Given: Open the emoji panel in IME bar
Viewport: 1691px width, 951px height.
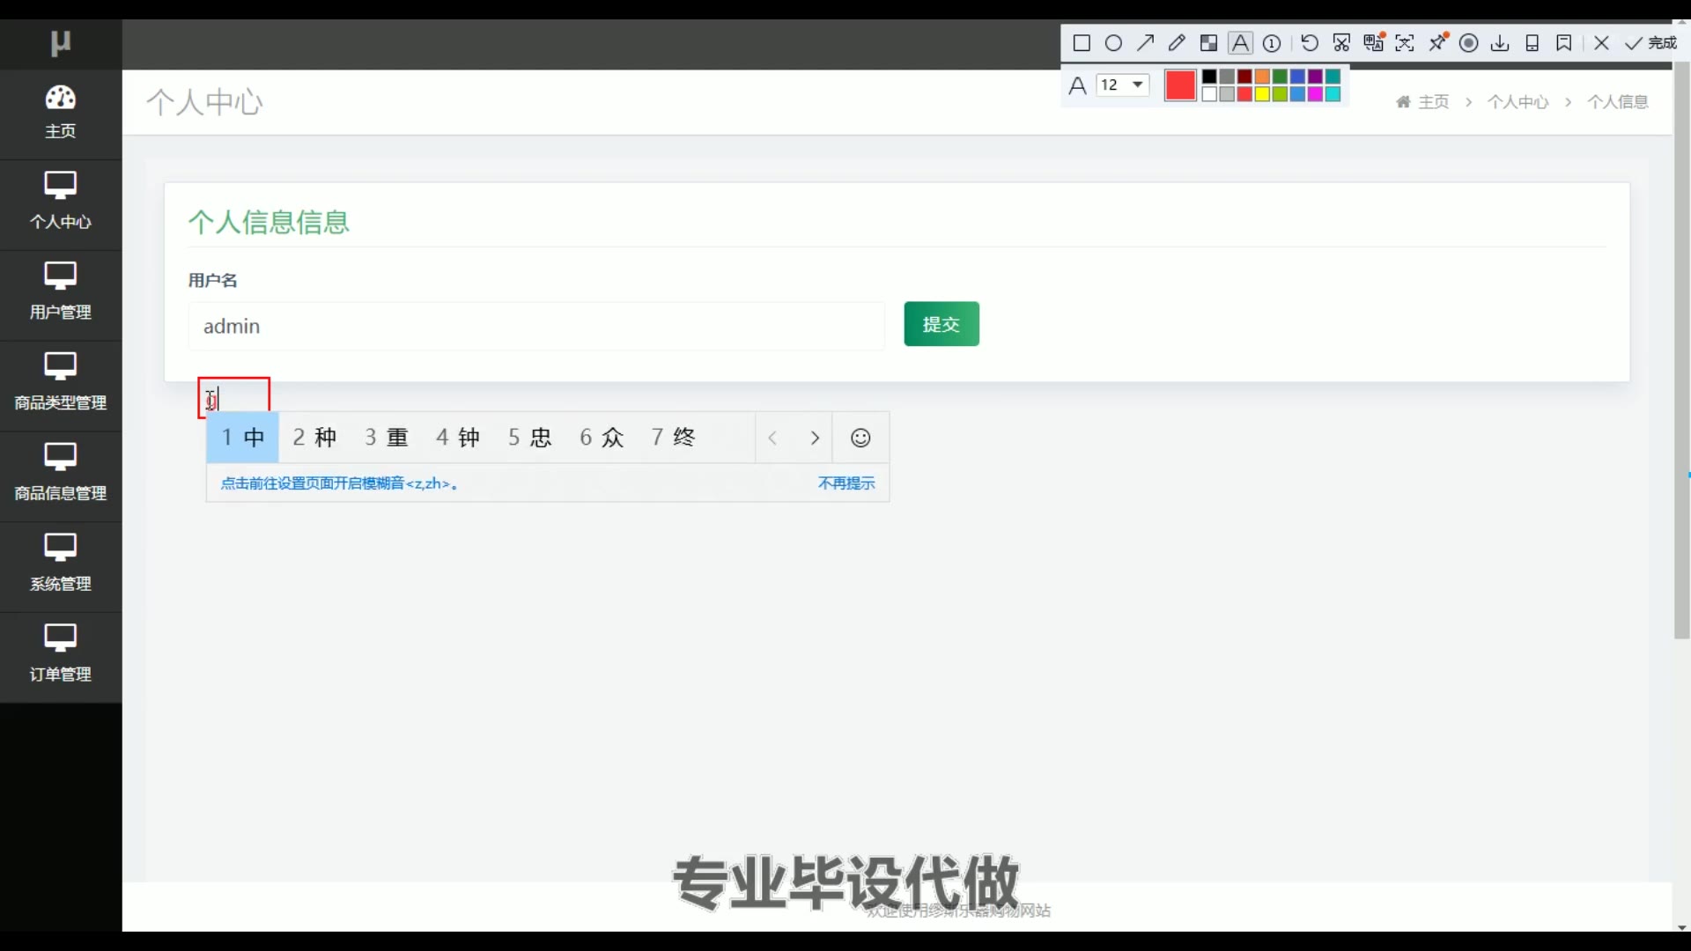Looking at the screenshot, I should pyautogui.click(x=860, y=438).
